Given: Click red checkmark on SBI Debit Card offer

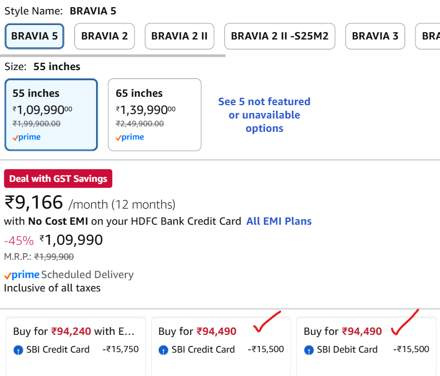Looking at the screenshot, I should point(404,323).
